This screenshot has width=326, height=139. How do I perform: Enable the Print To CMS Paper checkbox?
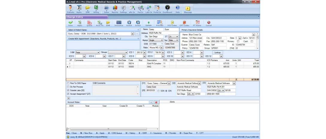click(68, 83)
